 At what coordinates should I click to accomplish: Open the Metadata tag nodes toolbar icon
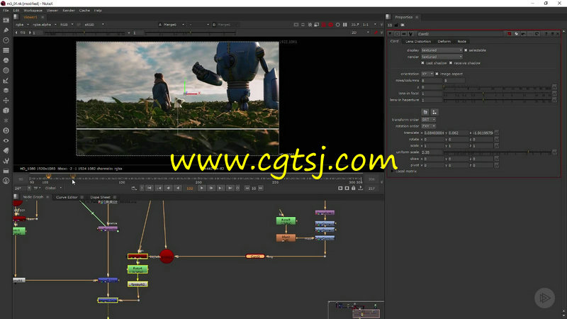[6, 150]
